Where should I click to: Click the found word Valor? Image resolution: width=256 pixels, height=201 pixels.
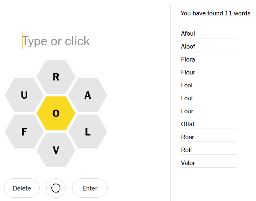click(188, 163)
